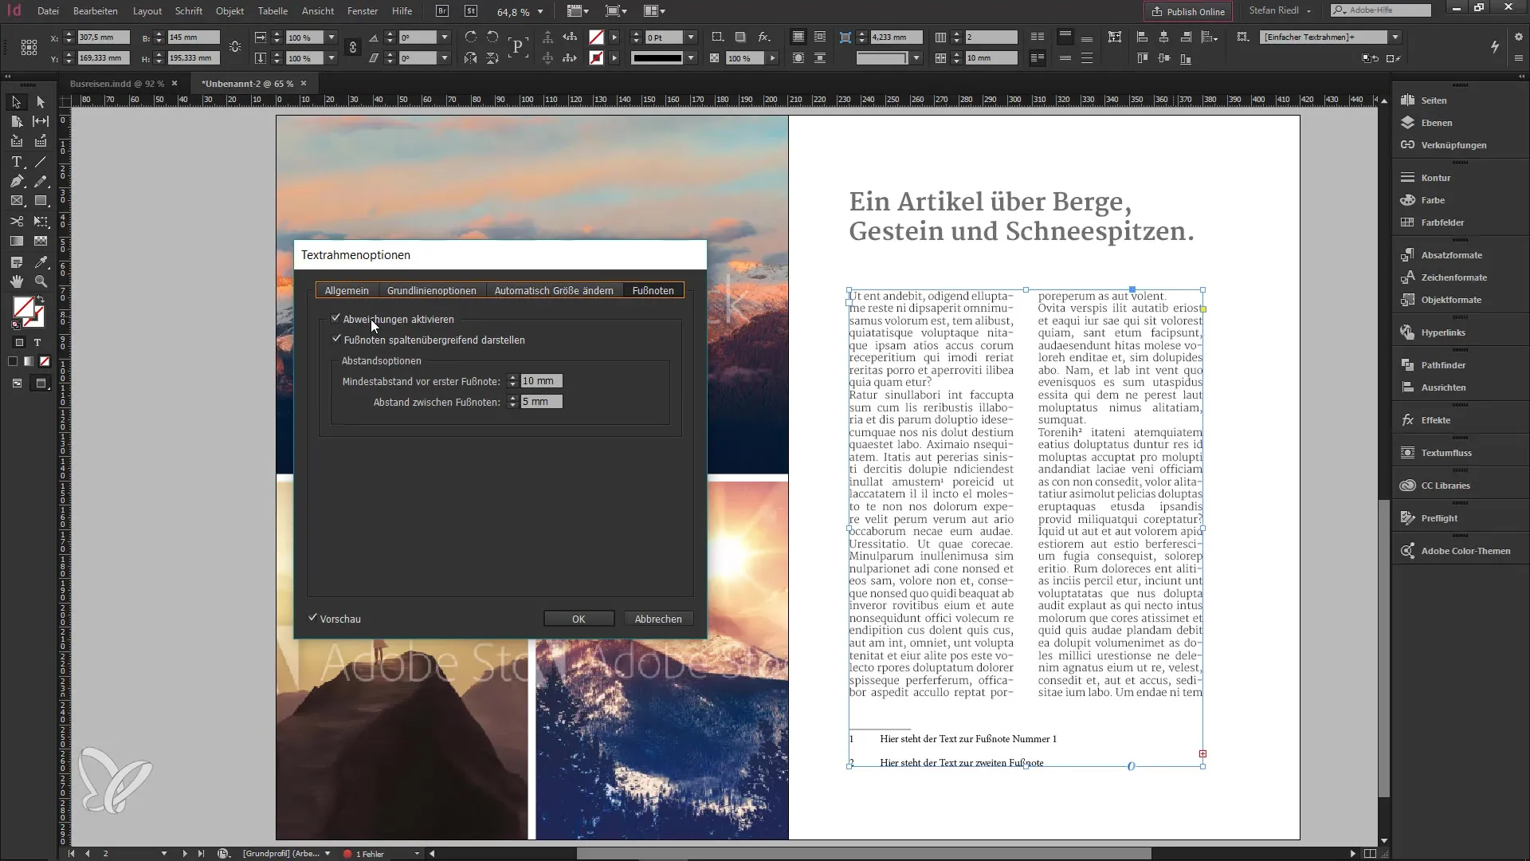Confirm dialog with OK

[579, 619]
